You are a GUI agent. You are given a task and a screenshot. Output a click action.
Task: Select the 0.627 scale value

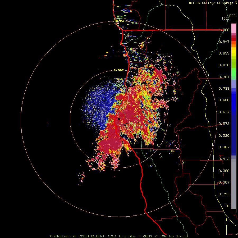tap(224, 112)
